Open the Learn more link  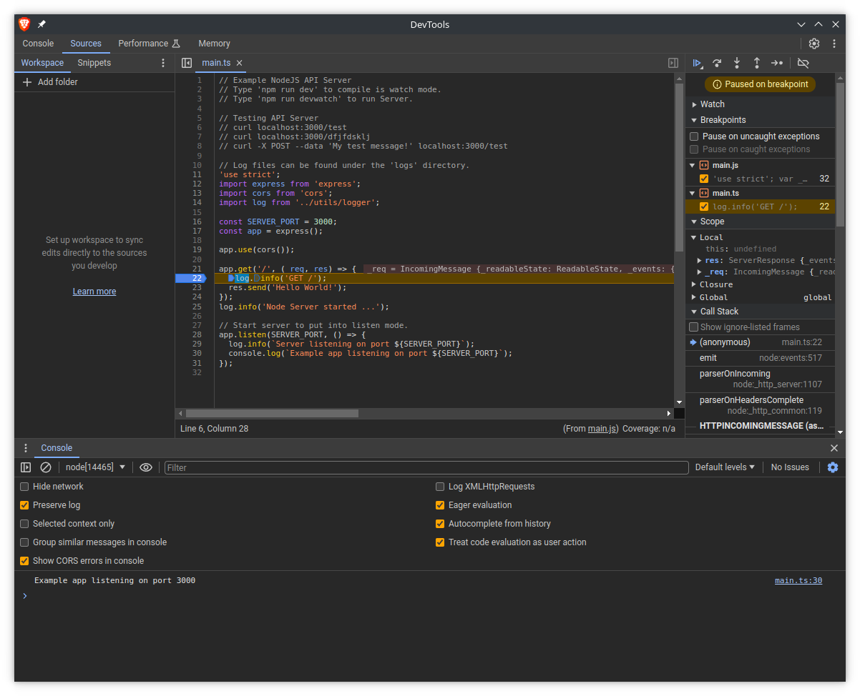click(x=94, y=292)
